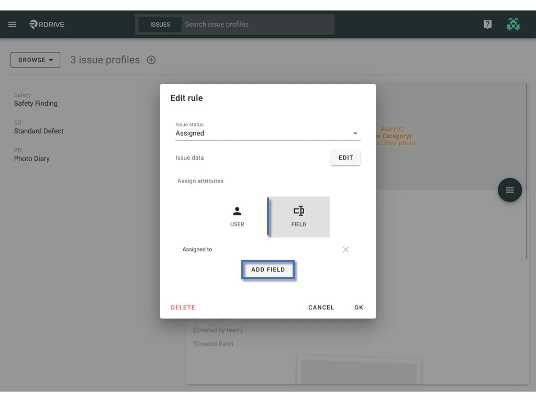The image size is (536, 402).
Task: Open the floating action menu button
Action: [x=509, y=190]
